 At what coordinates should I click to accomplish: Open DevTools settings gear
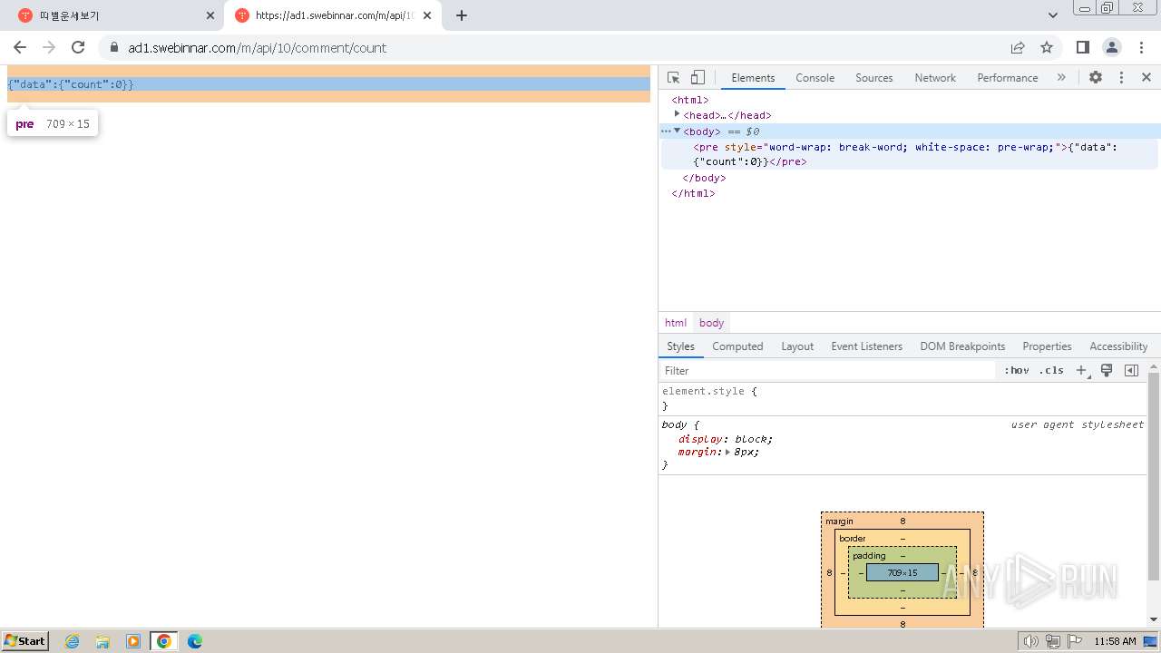click(x=1096, y=78)
